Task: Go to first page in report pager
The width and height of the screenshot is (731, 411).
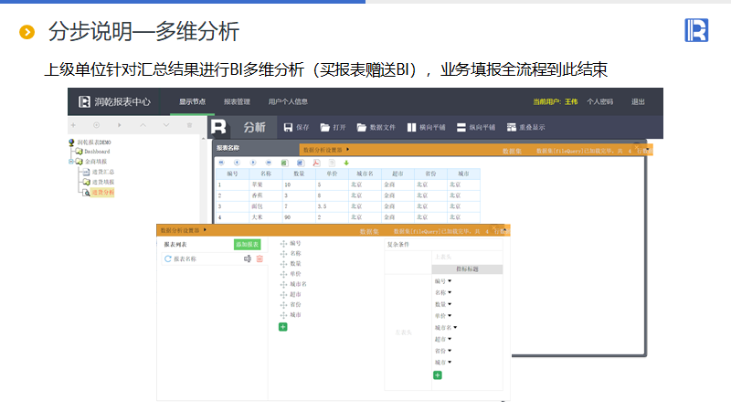Action: pyautogui.click(x=221, y=163)
